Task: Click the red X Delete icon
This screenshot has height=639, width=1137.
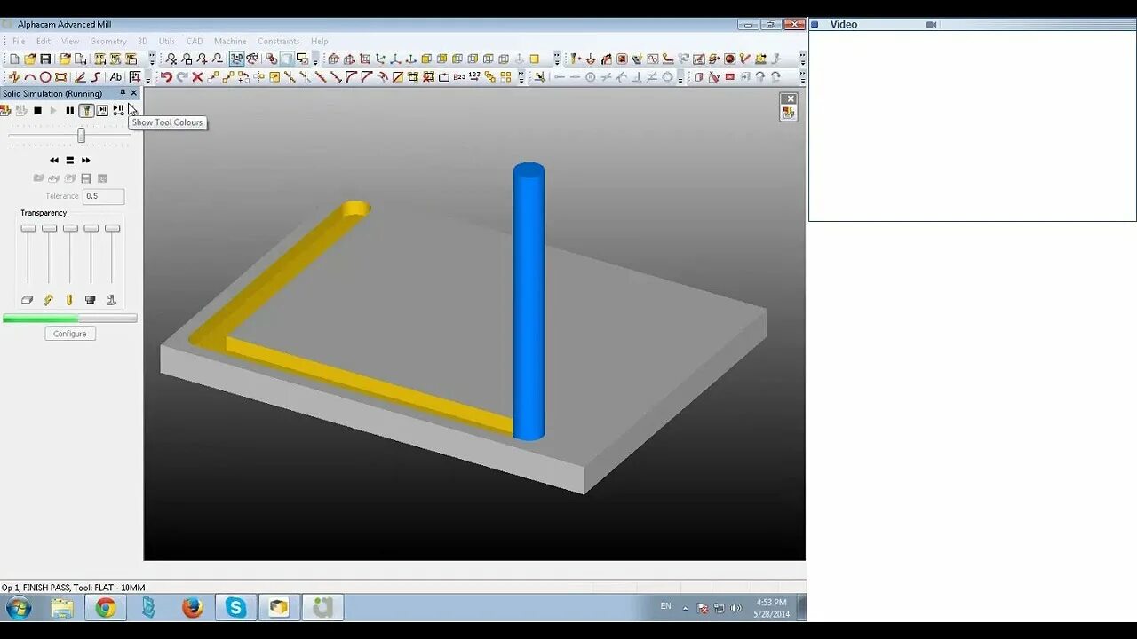Action: pyautogui.click(x=197, y=77)
